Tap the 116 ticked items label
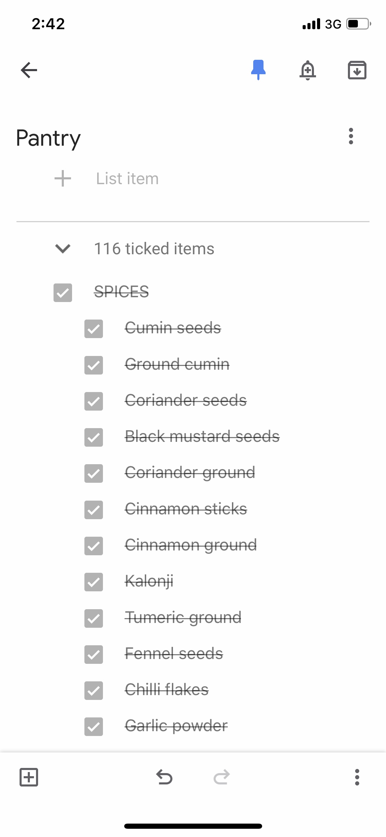The height and width of the screenshot is (837, 386). point(154,249)
